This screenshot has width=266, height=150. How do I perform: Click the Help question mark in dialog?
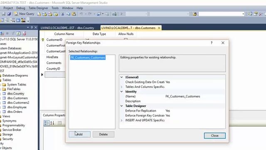(212, 43)
